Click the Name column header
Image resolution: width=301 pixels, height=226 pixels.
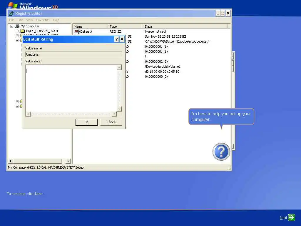[90, 26]
